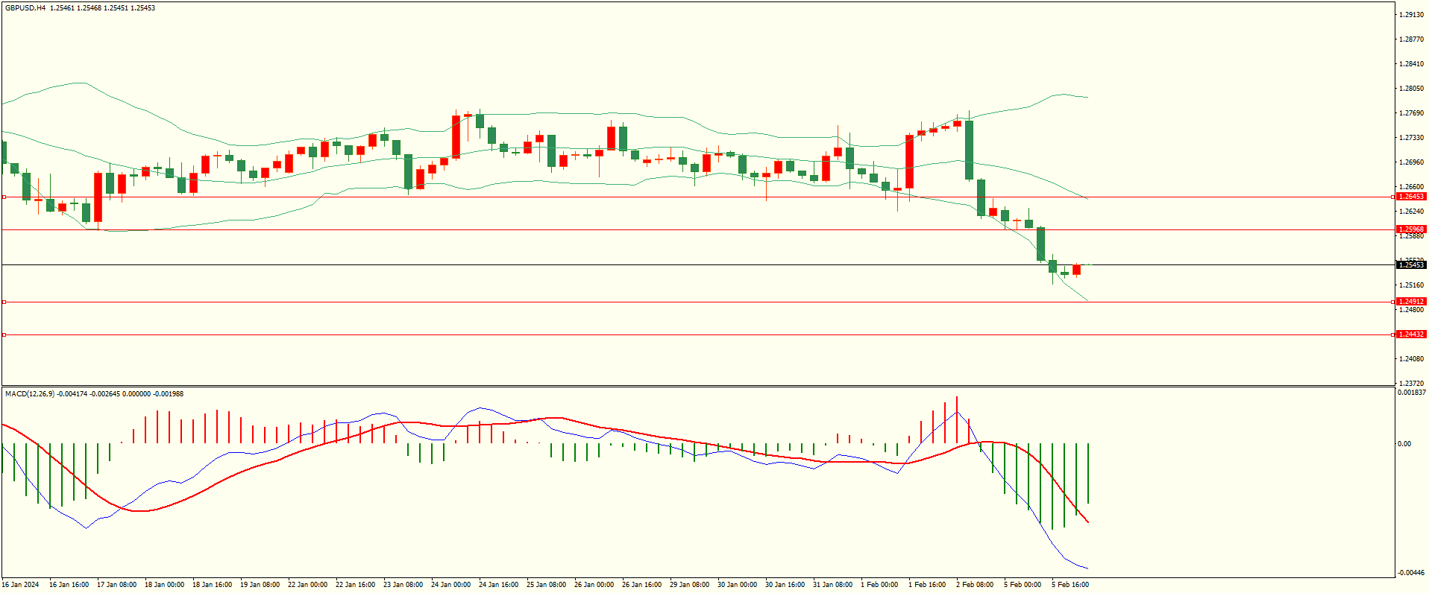1429x593 pixels.
Task: Click the 1.28770 price axis label
Action: click(x=1412, y=39)
